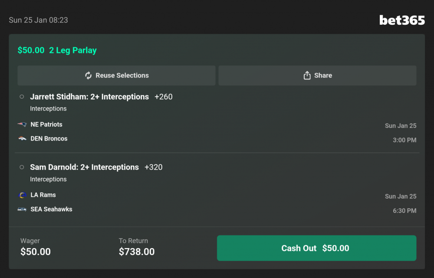Click the $50.00 2 Leg Parlay header

[57, 50]
